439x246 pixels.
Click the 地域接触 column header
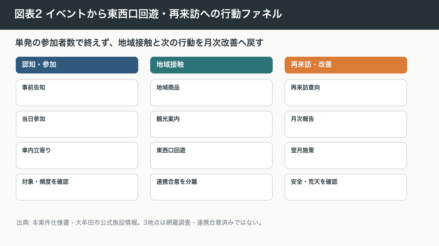point(211,65)
